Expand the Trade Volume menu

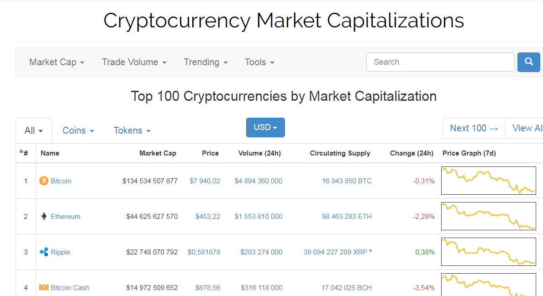point(134,62)
